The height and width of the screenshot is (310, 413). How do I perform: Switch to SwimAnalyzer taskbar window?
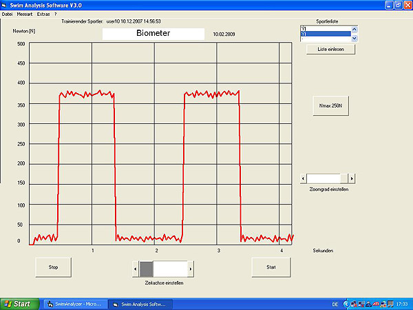click(72, 303)
